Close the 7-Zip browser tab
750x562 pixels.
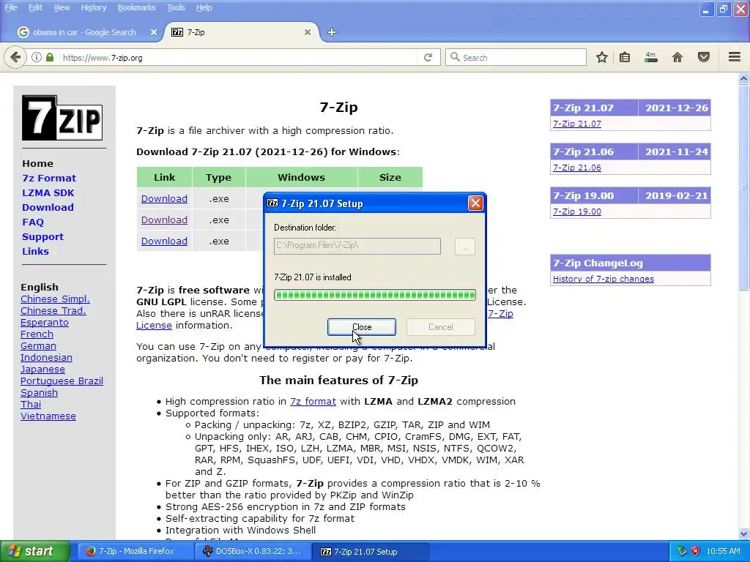point(308,32)
